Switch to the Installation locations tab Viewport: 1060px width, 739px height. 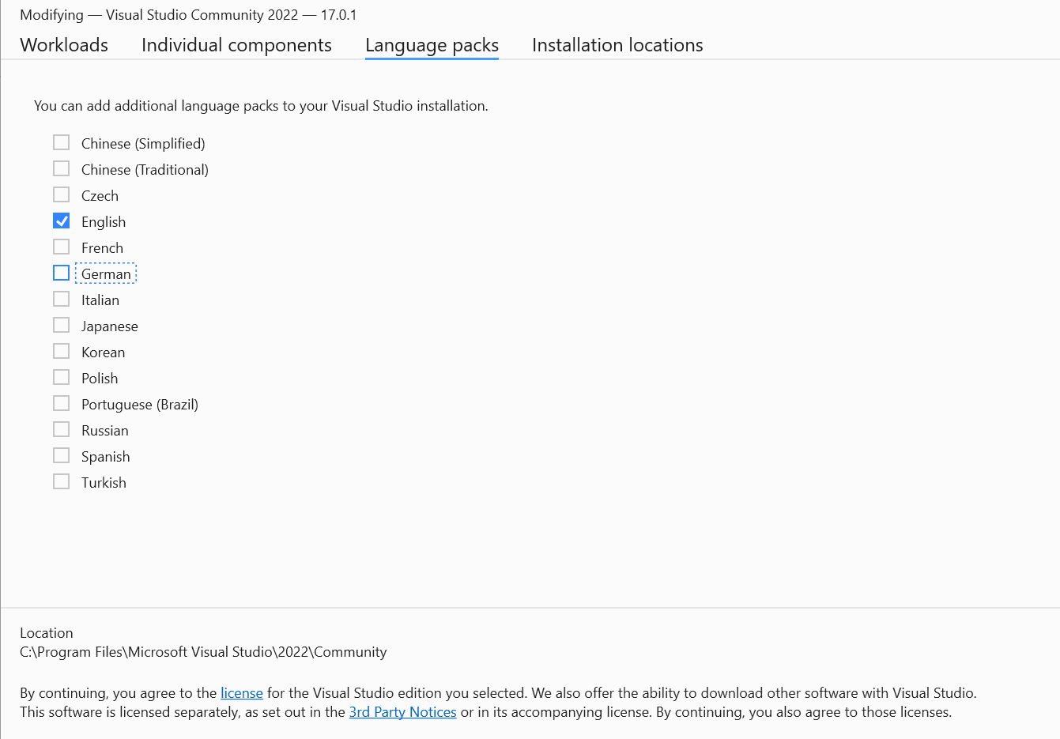pyautogui.click(x=617, y=45)
